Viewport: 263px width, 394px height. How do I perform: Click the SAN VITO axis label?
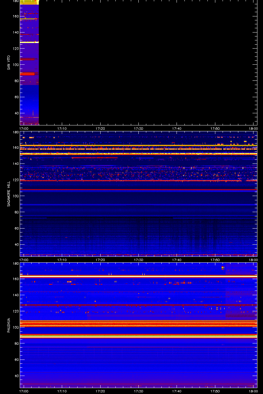pos(9,62)
